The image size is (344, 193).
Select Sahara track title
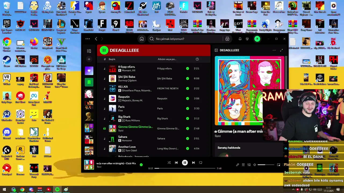tap(123, 137)
